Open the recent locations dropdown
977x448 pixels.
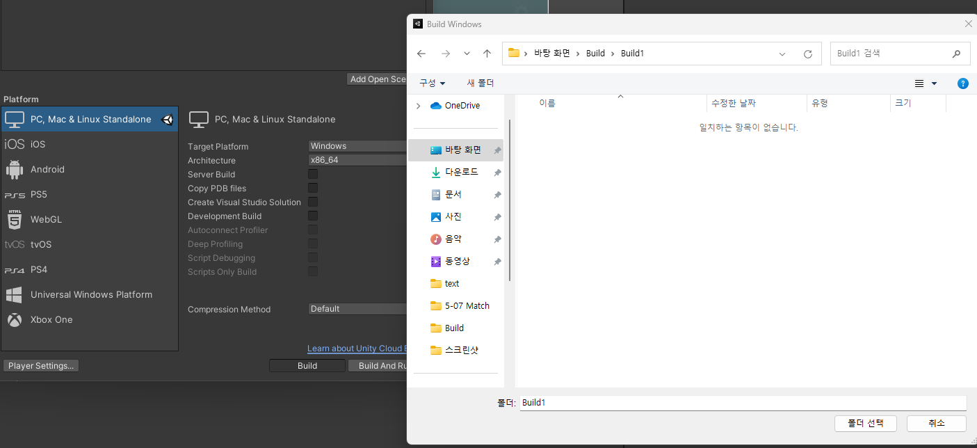[467, 54]
